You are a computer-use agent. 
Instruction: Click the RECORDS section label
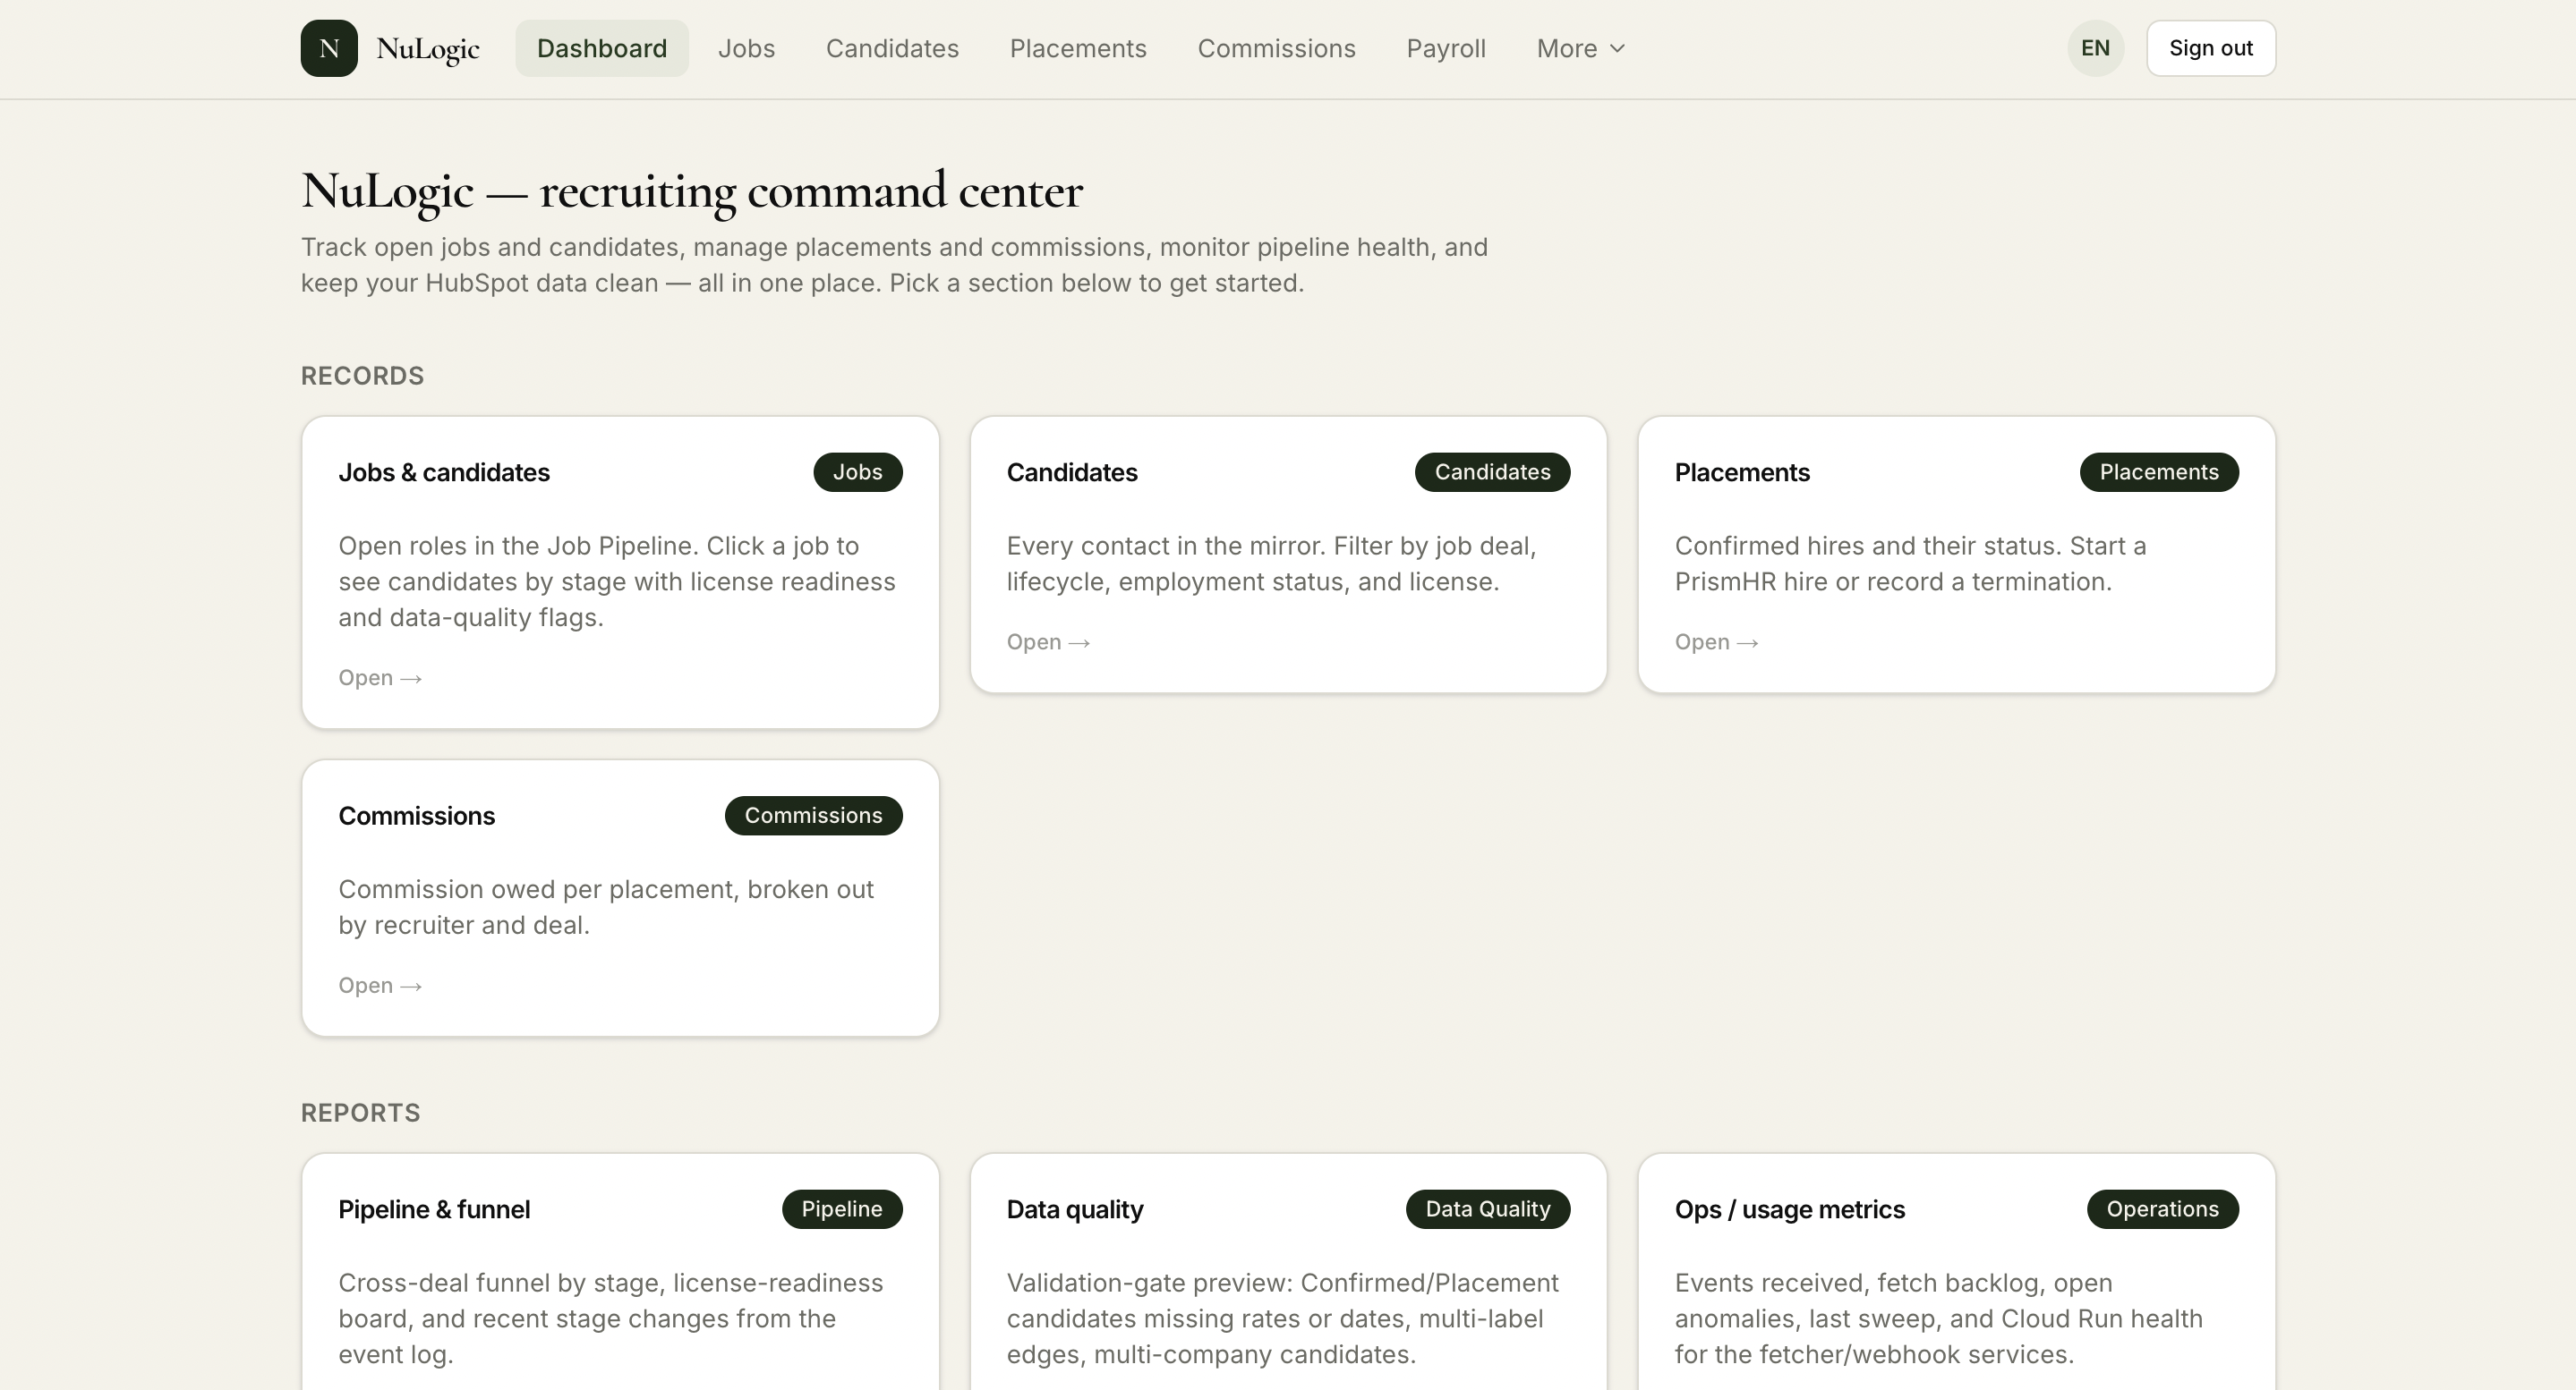362,376
